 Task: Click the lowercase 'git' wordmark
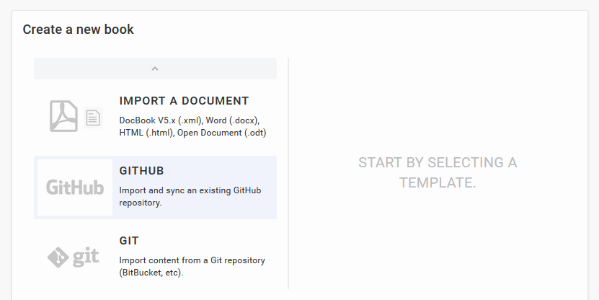point(86,257)
